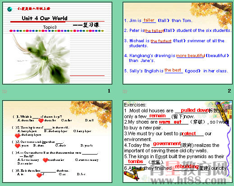Click the transition icon below slide 1

5,91
